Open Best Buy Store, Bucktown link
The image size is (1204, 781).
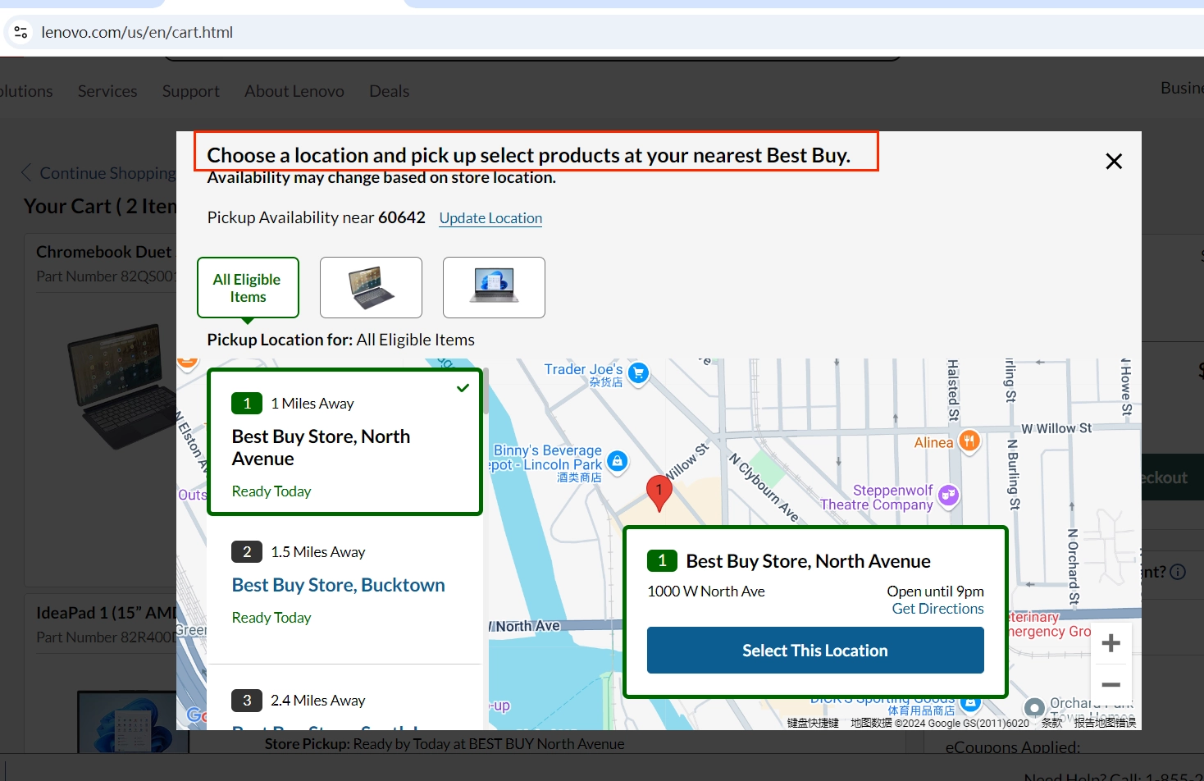point(338,585)
